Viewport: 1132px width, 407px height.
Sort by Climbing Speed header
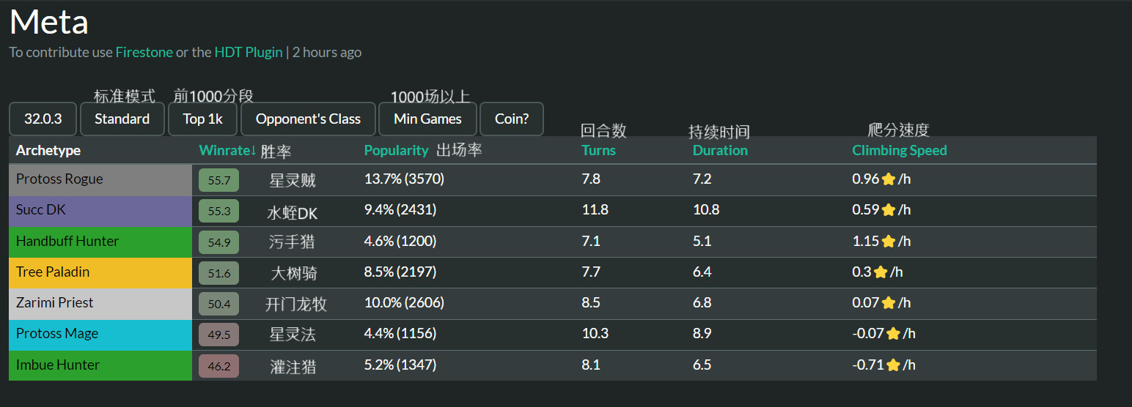[x=900, y=150]
